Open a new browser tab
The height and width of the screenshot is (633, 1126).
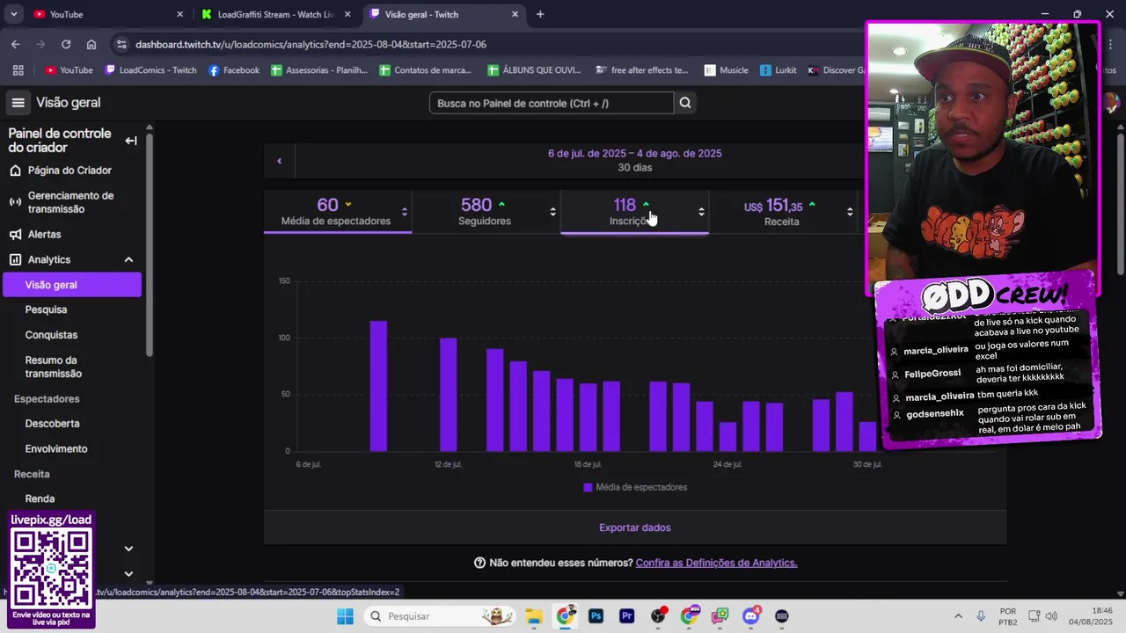click(x=540, y=14)
